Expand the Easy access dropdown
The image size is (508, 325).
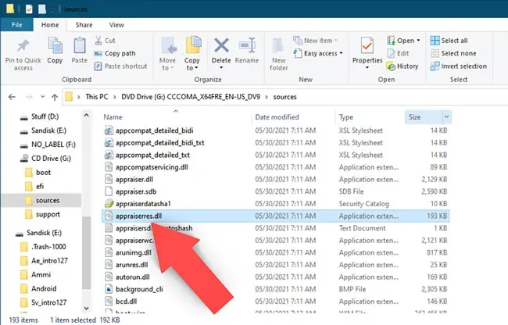pos(342,53)
